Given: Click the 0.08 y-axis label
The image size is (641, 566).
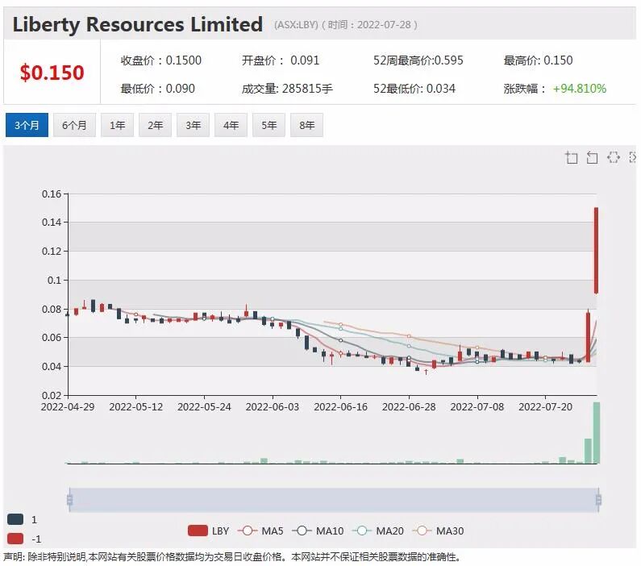Looking at the screenshot, I should 52,310.
